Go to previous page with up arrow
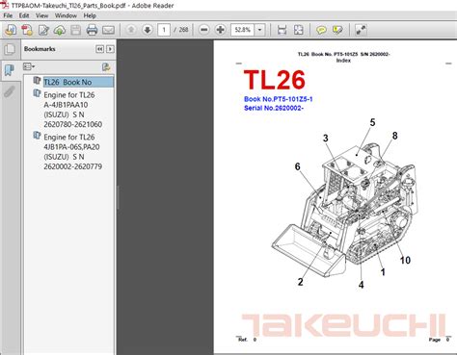The image size is (457, 355). pos(131,30)
